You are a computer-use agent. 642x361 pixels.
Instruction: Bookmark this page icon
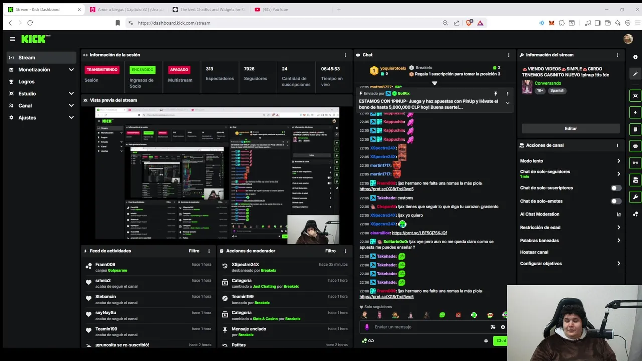point(118,23)
